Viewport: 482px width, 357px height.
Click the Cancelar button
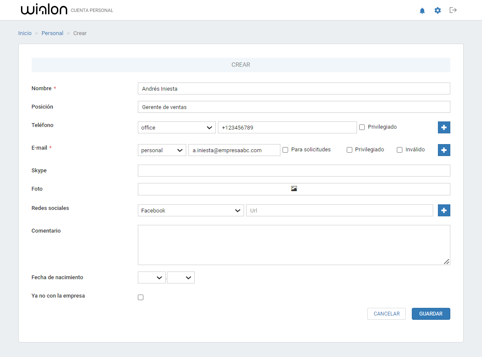[x=386, y=314]
